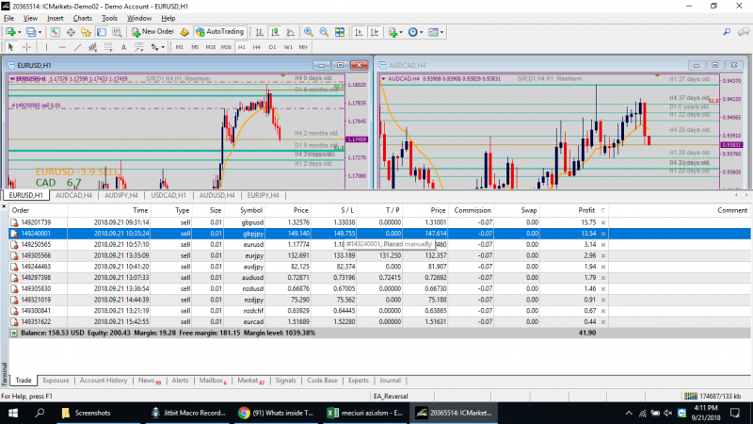Open the new chart dropdown arrow
The height and width of the screenshot is (424, 753).
coord(21,31)
